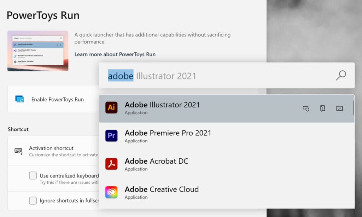Open containing folder icon for Adobe Illustrator
The height and width of the screenshot is (217, 362).
(x=322, y=108)
